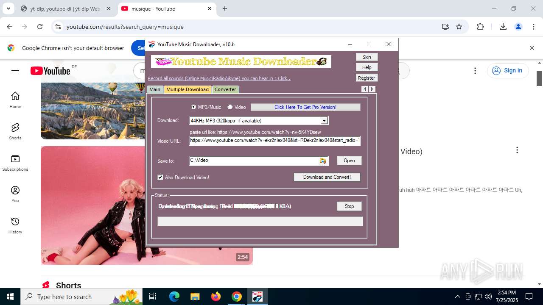
Task: Click the YouTube logo
Action: tap(50, 71)
